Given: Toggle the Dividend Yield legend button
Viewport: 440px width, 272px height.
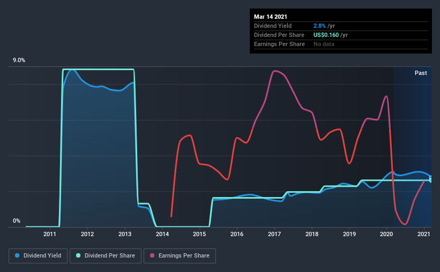Looking at the screenshot, I should point(38,256).
